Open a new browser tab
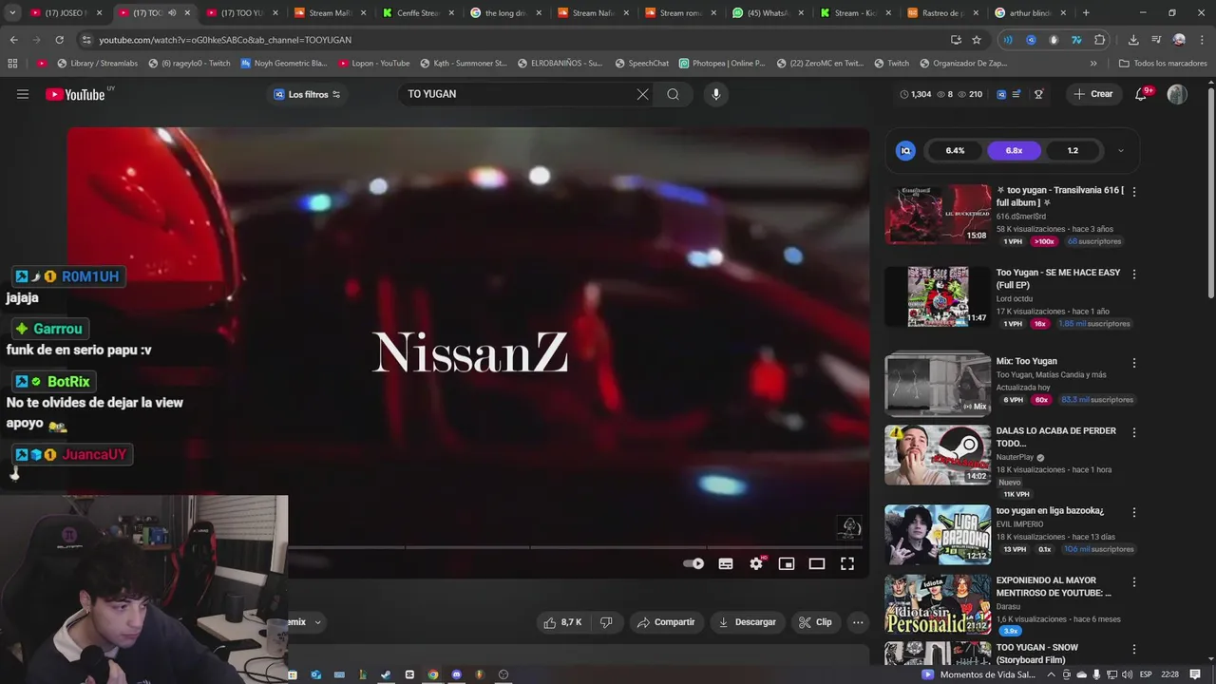The image size is (1216, 684). point(1086,13)
